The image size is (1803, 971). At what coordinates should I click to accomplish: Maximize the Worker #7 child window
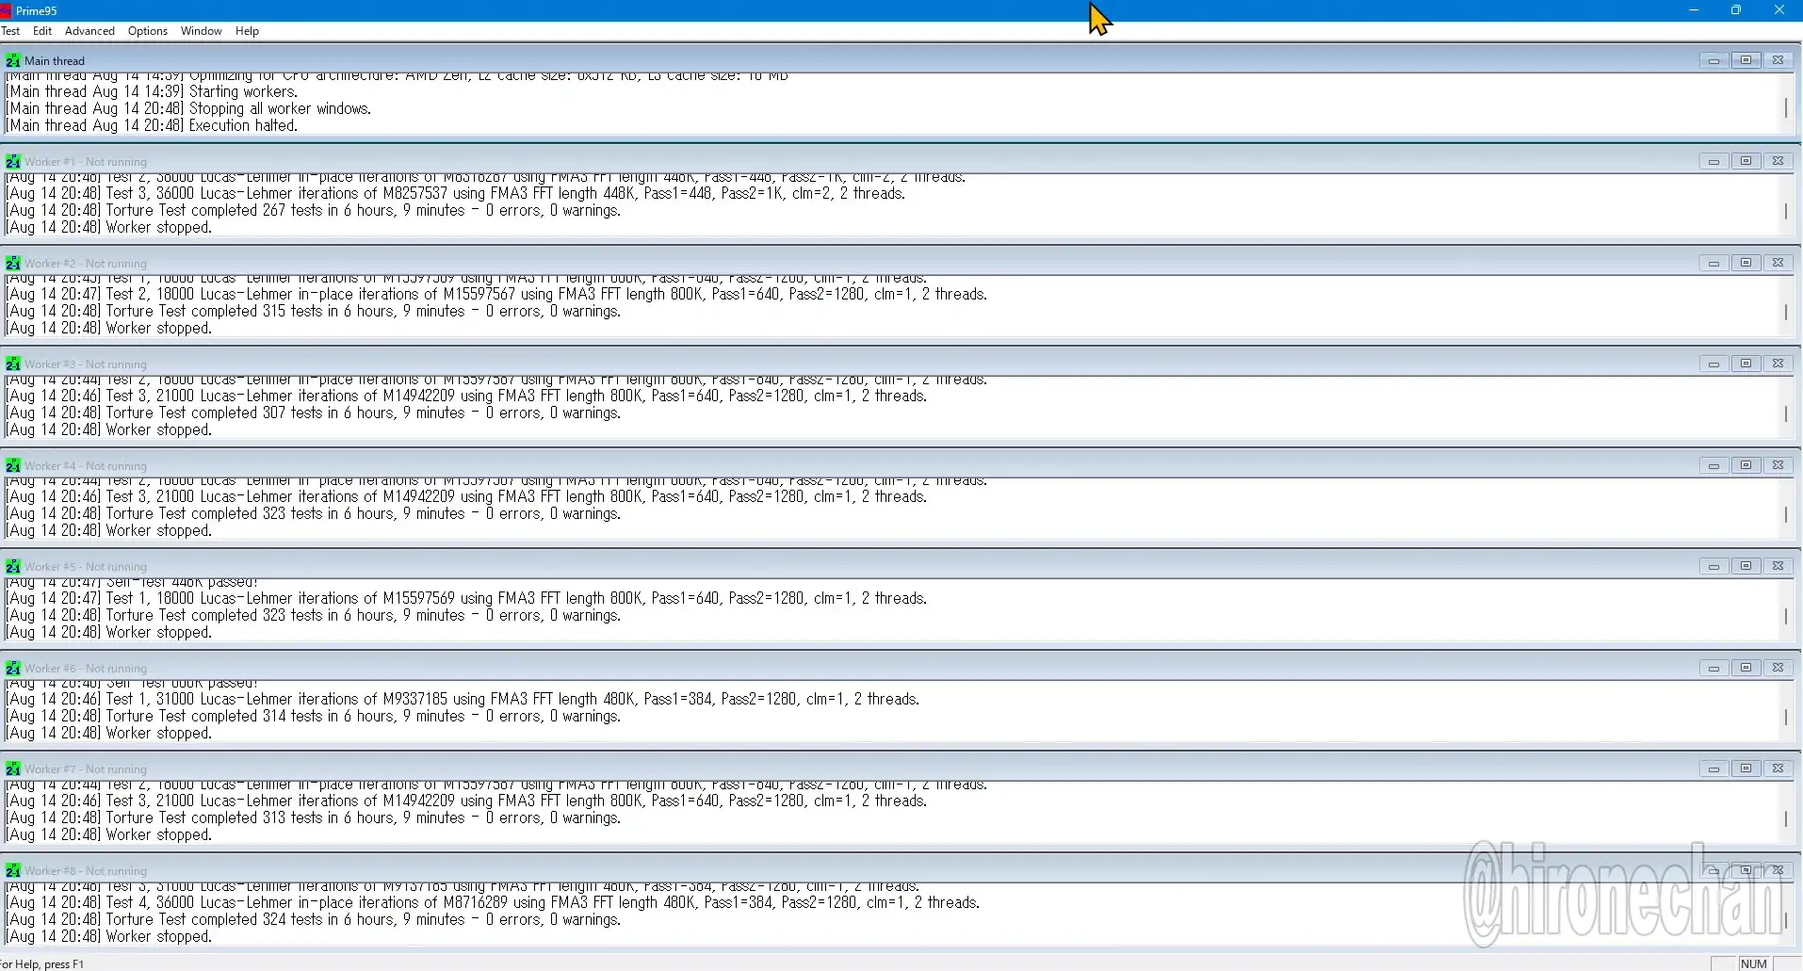click(x=1746, y=769)
